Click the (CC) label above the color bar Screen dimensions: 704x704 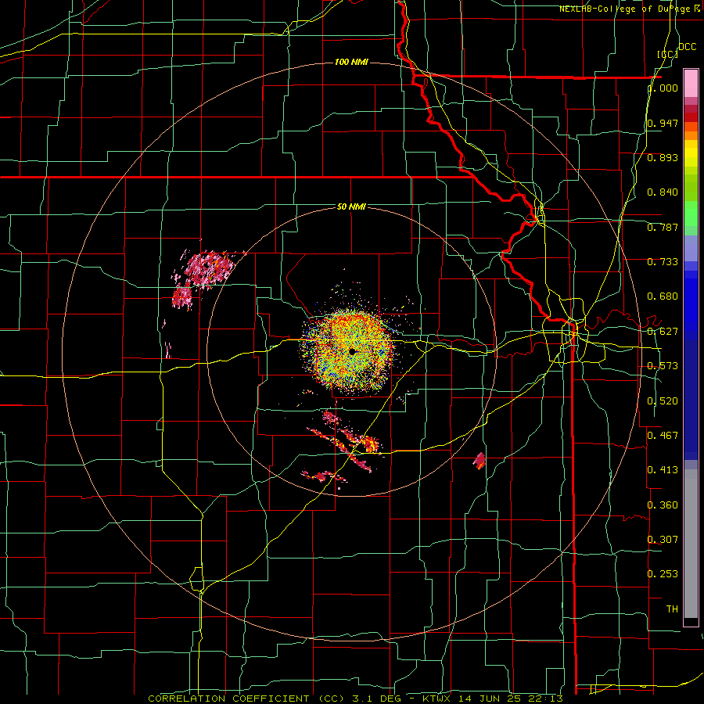(667, 54)
